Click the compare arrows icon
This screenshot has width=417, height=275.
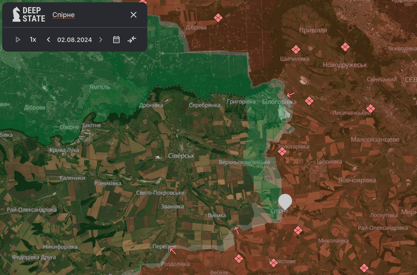[x=132, y=39]
